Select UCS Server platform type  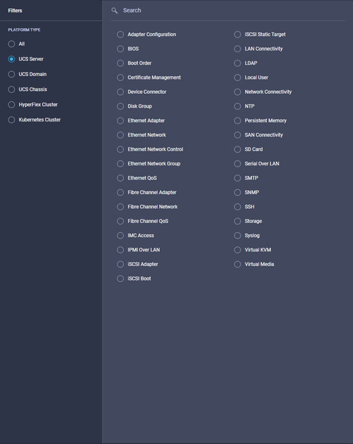(x=12, y=59)
